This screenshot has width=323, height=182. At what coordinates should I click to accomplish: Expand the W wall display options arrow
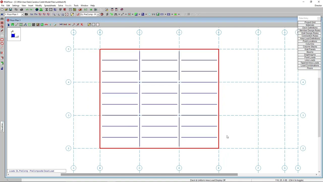(x=133, y=14)
